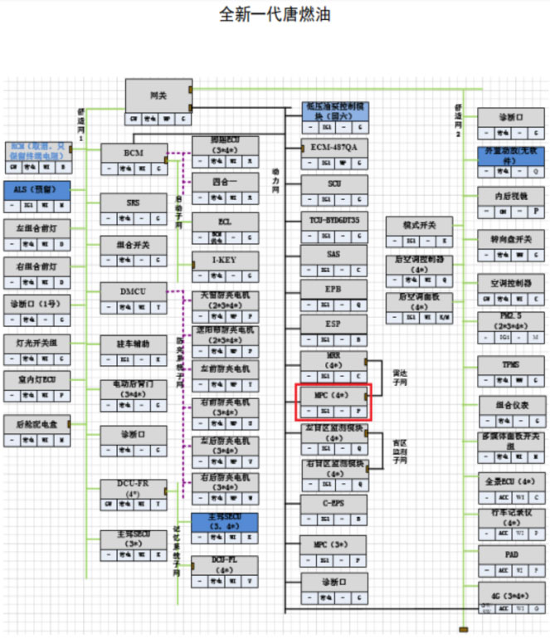Select the 组合仪表 module
This screenshot has height=644, width=550.
512,412
